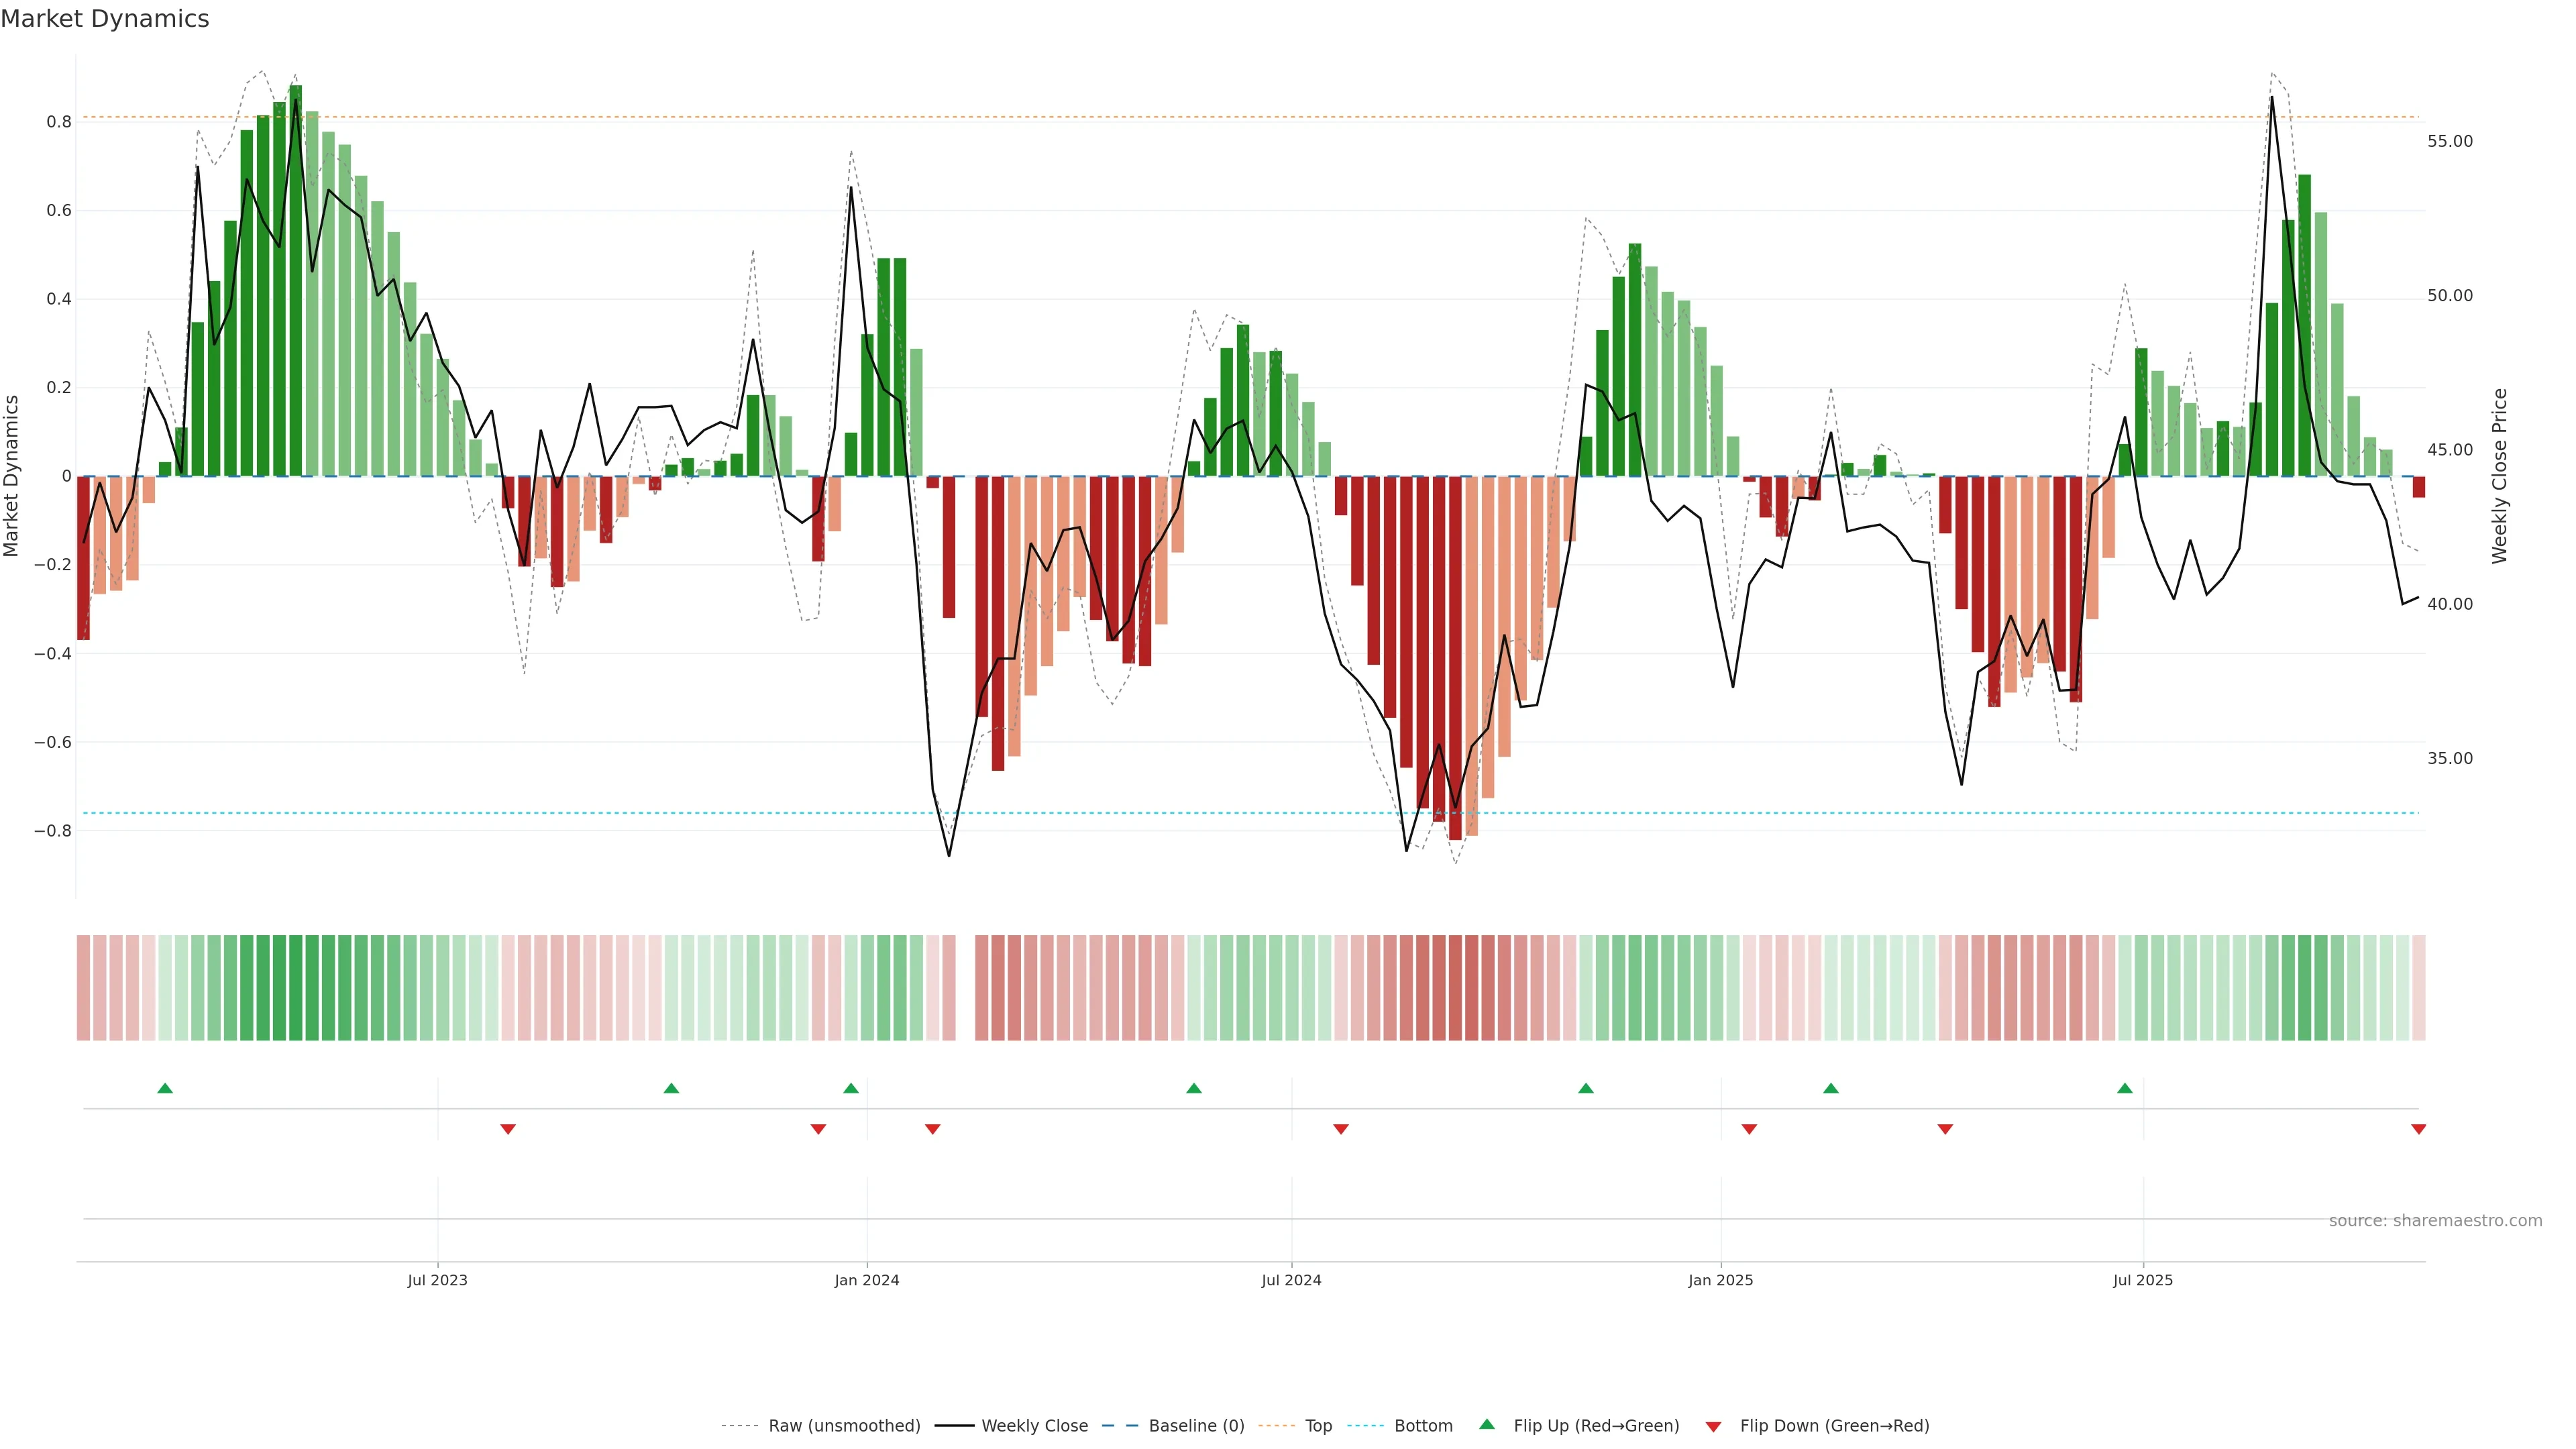Click the first flip-down triangle after Jul 2023
The image size is (2576, 1449).
(508, 1129)
